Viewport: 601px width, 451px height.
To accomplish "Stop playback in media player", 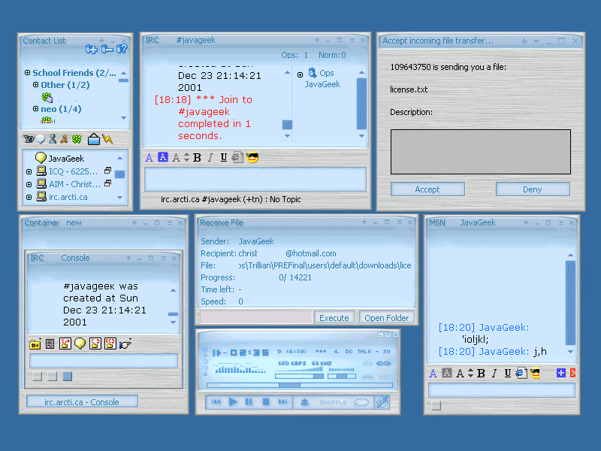I will click(266, 402).
